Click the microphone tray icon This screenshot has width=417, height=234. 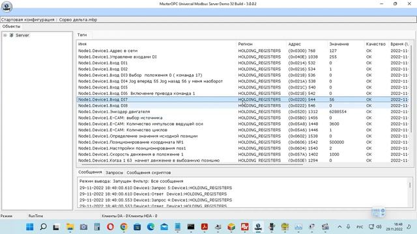pyautogui.click(x=348, y=227)
